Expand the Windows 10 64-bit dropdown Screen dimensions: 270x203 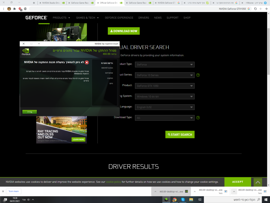pyautogui.click(x=165, y=97)
